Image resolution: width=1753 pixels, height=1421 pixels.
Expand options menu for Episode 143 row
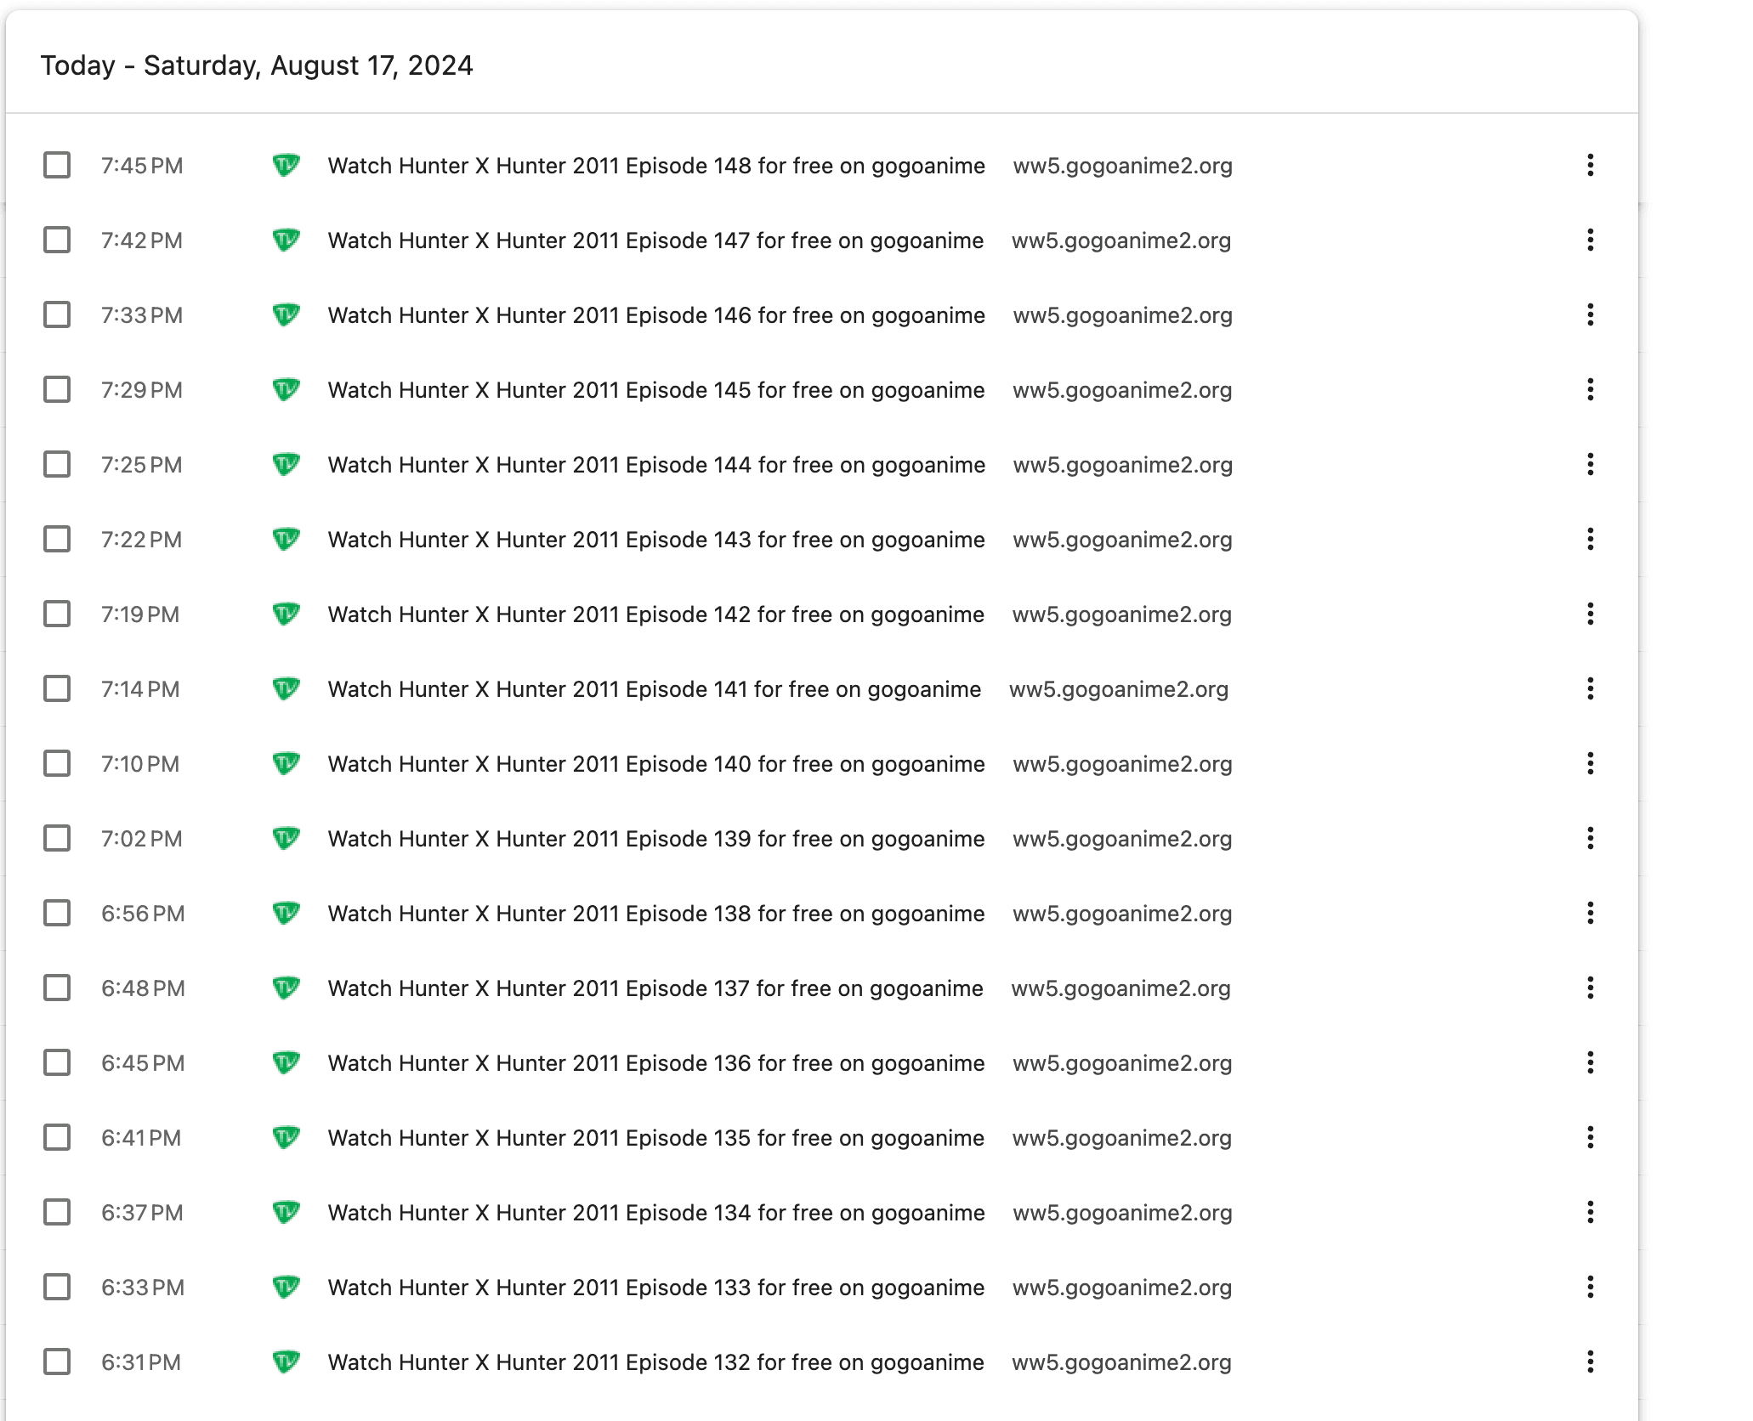[1590, 539]
